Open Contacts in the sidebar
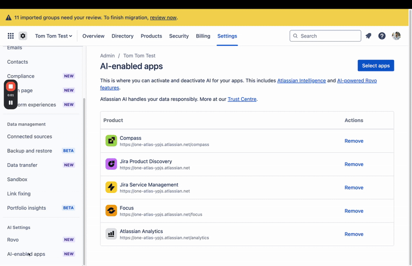Screen dimensions: 412x266 [x=18, y=62]
